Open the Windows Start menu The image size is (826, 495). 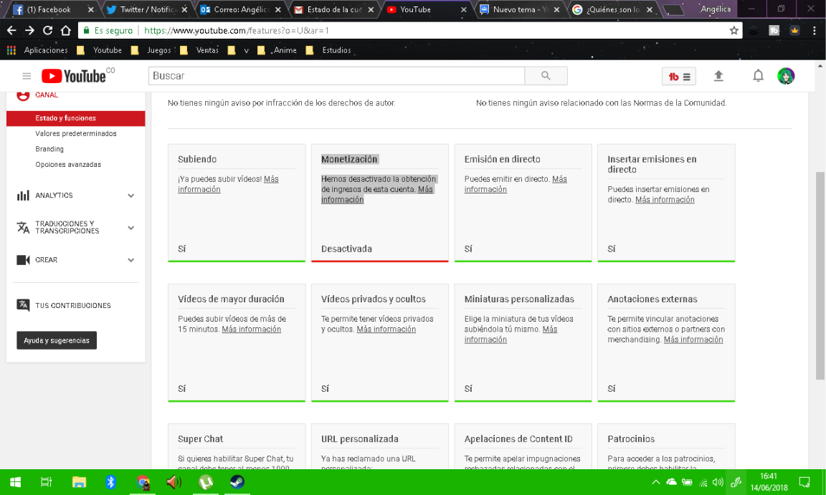(x=15, y=482)
